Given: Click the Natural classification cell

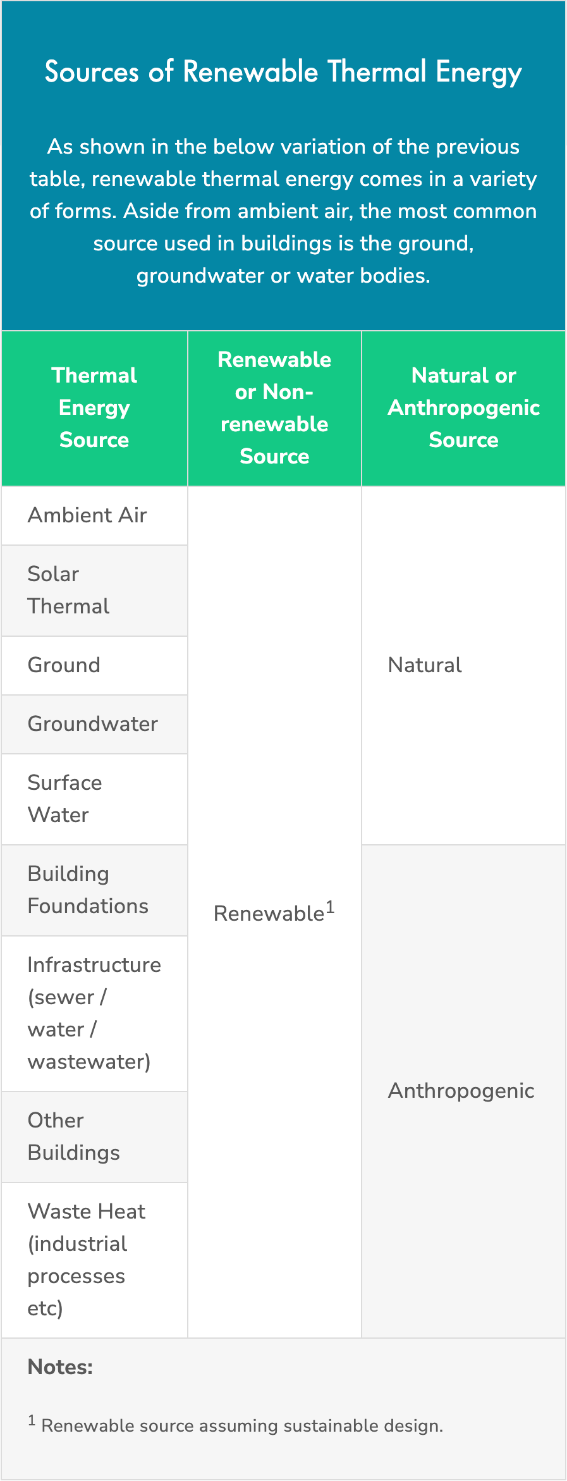Looking at the screenshot, I should click(463, 665).
